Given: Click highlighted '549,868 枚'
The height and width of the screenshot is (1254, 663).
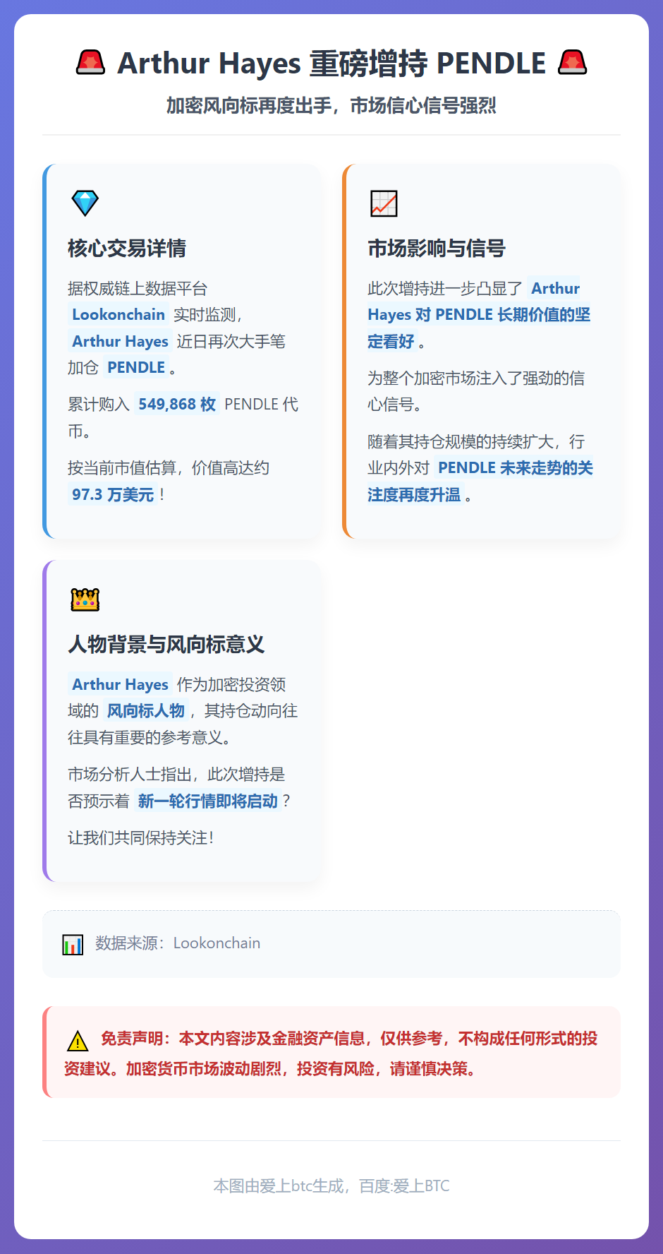Looking at the screenshot, I should tap(177, 405).
